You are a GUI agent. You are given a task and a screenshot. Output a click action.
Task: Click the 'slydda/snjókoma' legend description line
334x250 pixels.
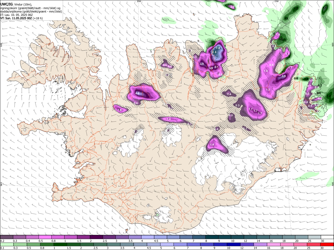click(x=31, y=11)
